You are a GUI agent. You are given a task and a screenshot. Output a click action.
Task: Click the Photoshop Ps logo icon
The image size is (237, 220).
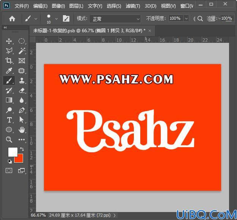tap(6, 6)
